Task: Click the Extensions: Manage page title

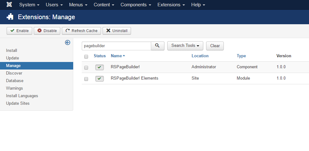Action: tap(46, 17)
